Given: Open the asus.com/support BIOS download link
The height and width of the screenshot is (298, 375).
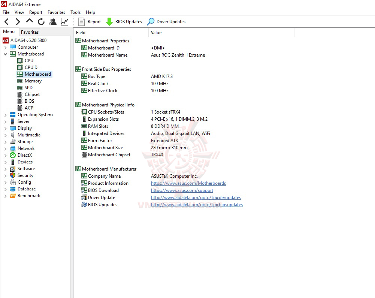Looking at the screenshot, I should [182, 190].
